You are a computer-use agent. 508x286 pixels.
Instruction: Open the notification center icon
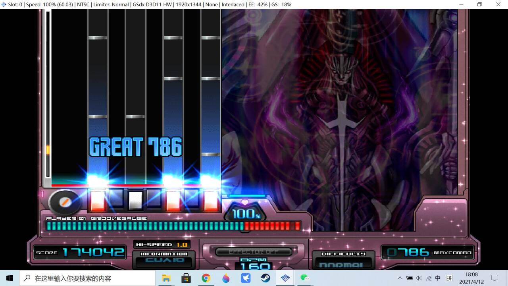tap(495, 278)
